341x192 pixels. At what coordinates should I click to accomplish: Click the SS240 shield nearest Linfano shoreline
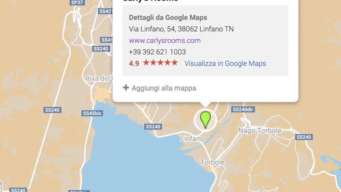(153, 127)
